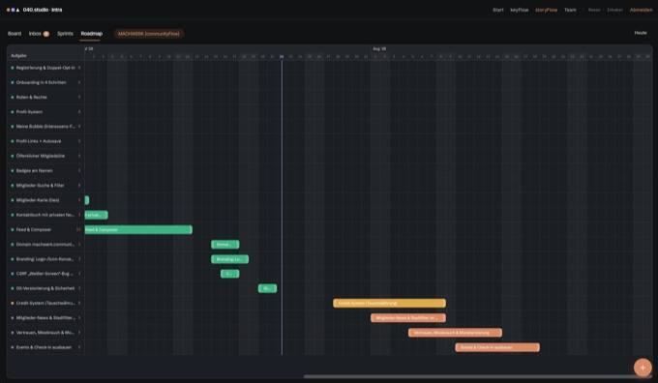
Task: Click the Aufgabe column header
Action: pyautogui.click(x=18, y=55)
